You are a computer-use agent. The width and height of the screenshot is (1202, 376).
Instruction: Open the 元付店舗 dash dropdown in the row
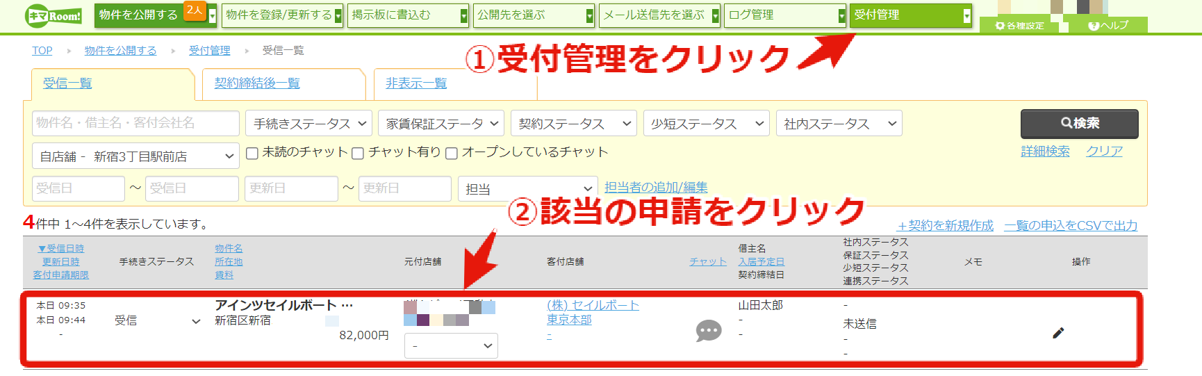click(x=451, y=345)
